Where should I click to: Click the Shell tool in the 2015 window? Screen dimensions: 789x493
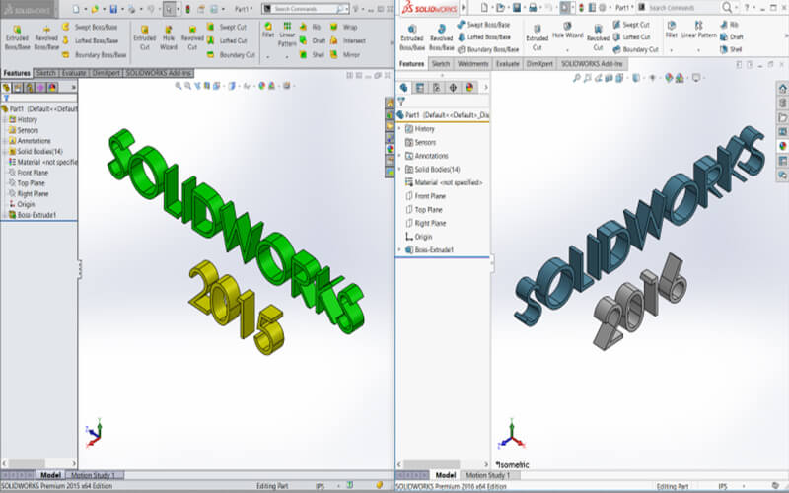coord(312,55)
